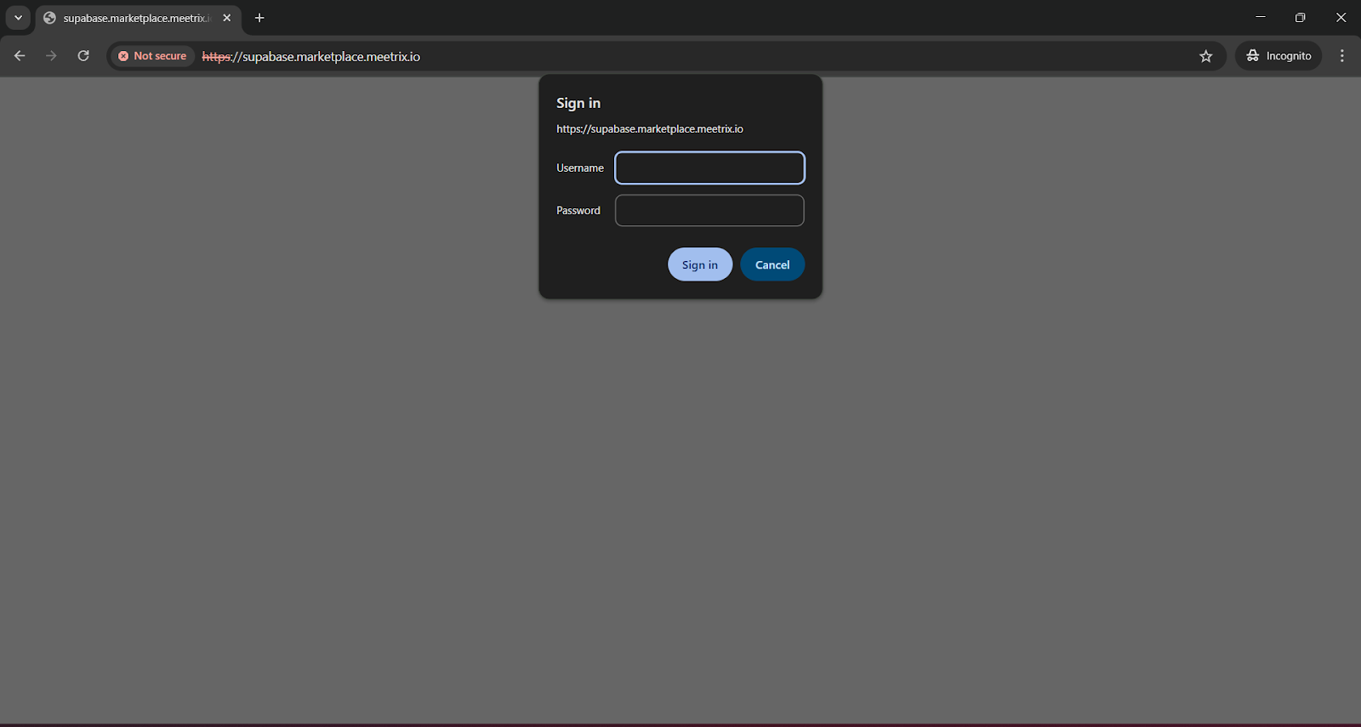Open Chrome's three-dot menu
Image resolution: width=1361 pixels, height=727 pixels.
pos(1342,56)
